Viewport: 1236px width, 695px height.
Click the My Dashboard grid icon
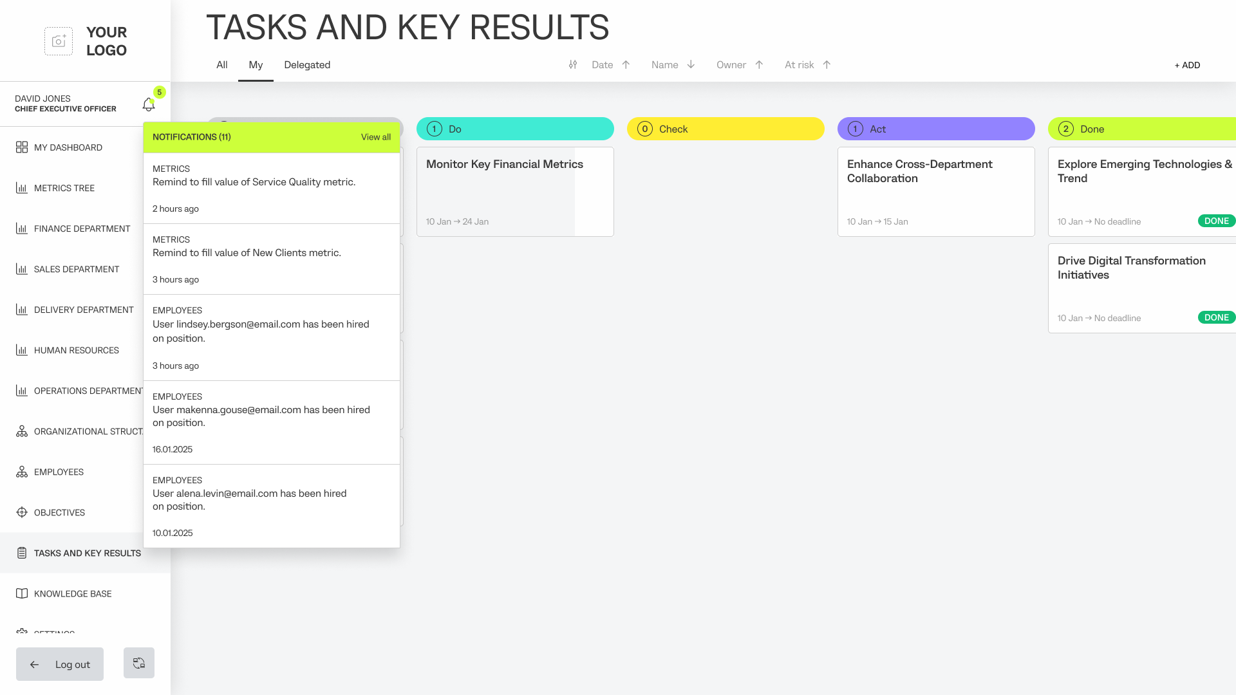[22, 147]
